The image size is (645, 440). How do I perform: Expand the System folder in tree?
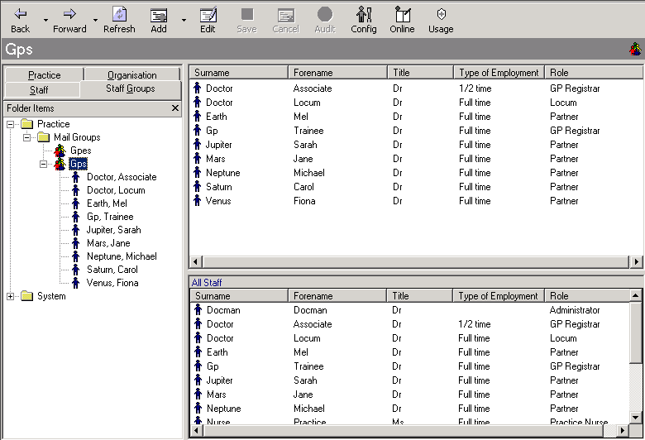coord(11,296)
